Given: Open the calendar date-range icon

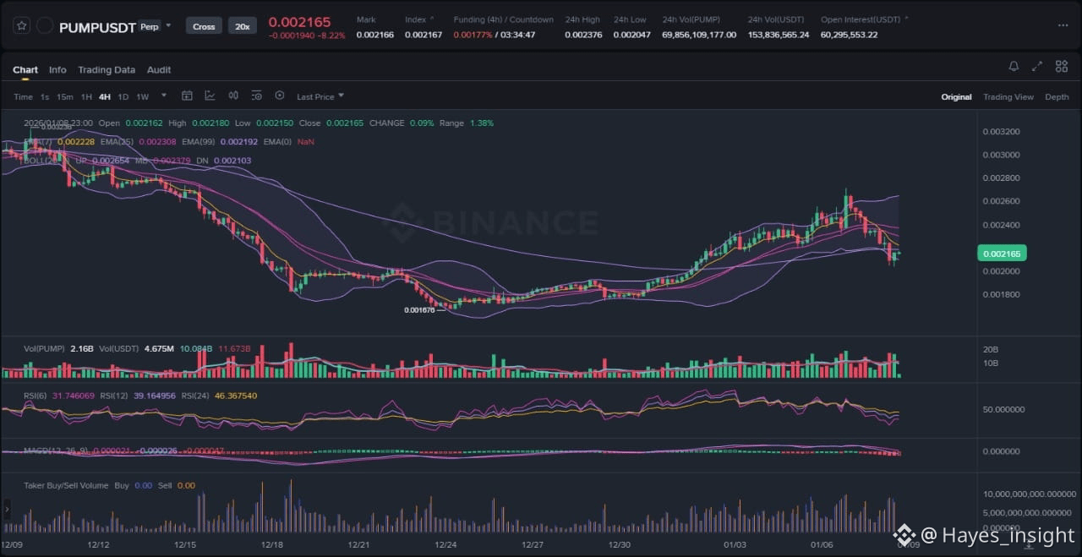Looking at the screenshot, I should click(187, 96).
